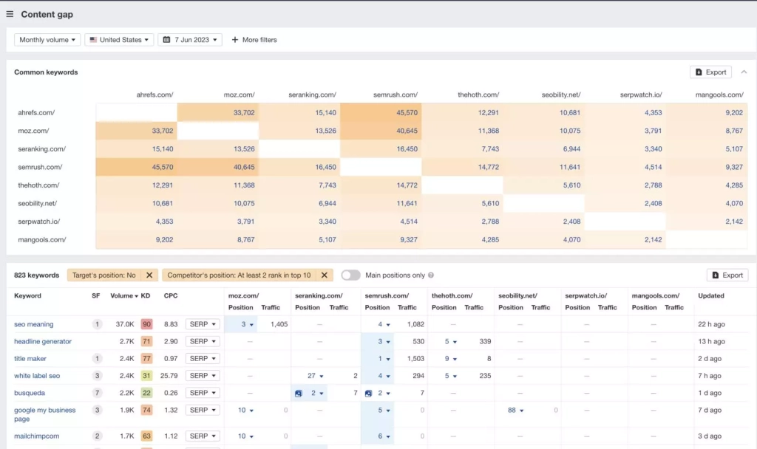The width and height of the screenshot is (757, 449).
Task: Click KD badge 90 for seo meaning
Action: [146, 324]
